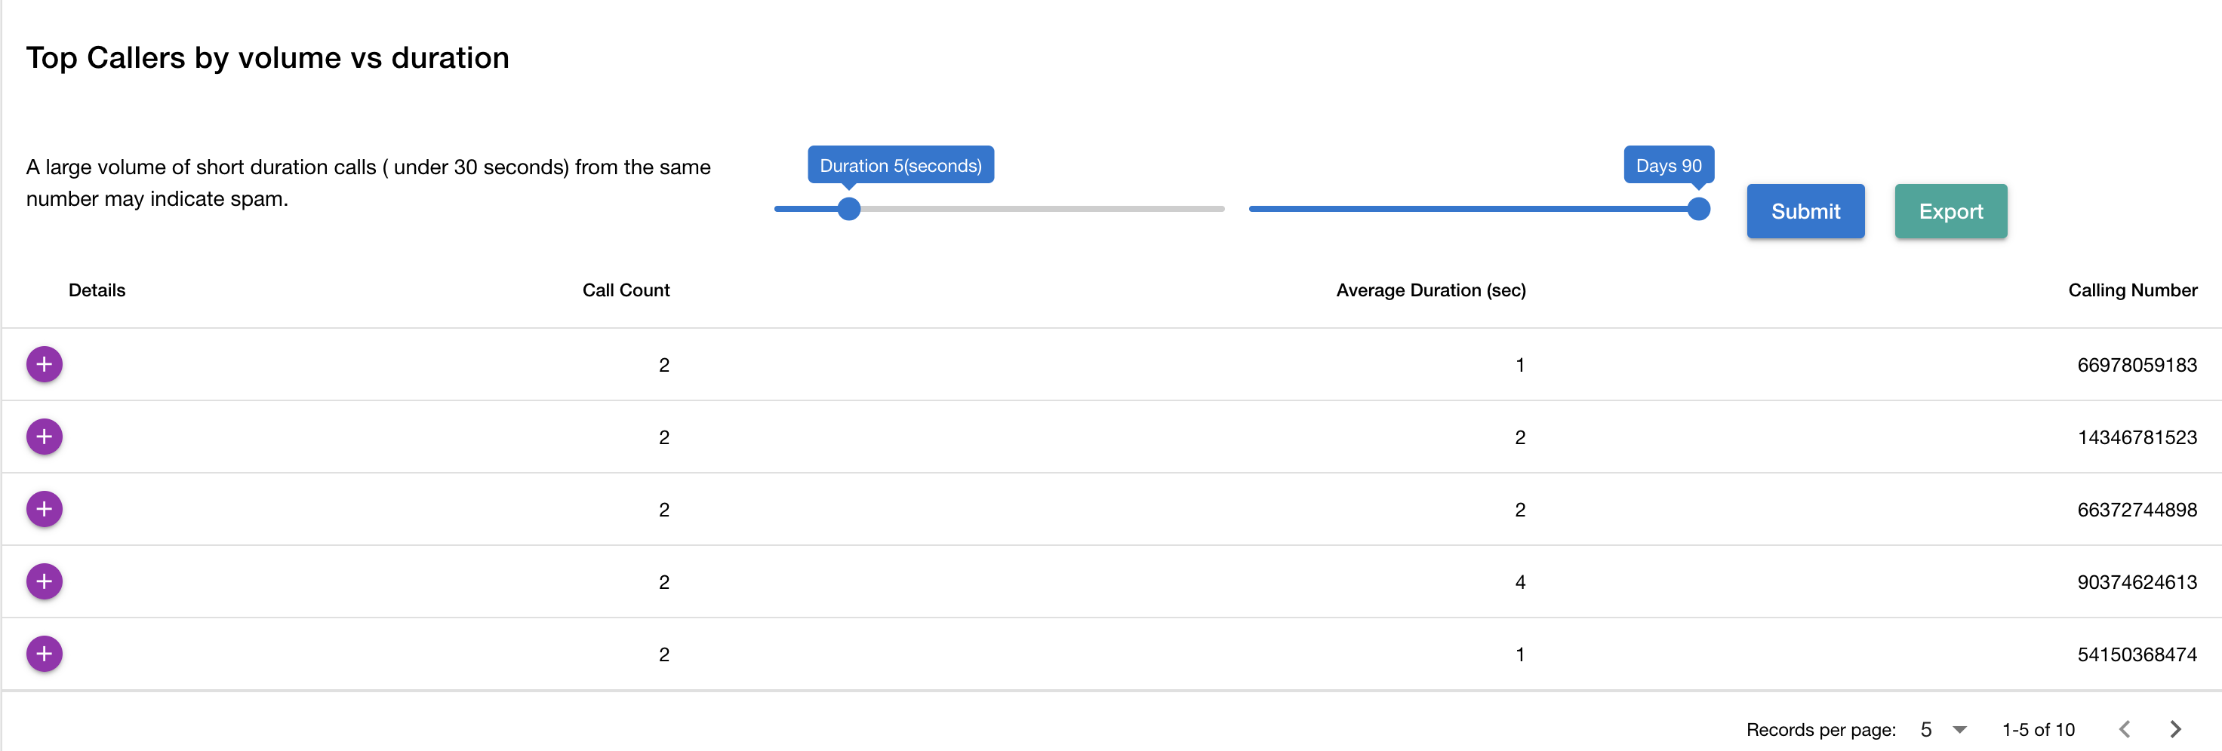Submit the current filter settings
This screenshot has height=751, width=2222.
(1805, 211)
